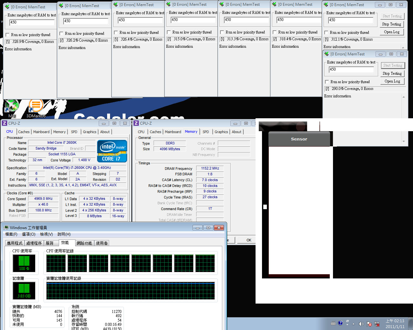Image resolution: width=413 pixels, height=330 pixels.
Task: Click the language bar restore icon in tray
Action: [348, 321]
